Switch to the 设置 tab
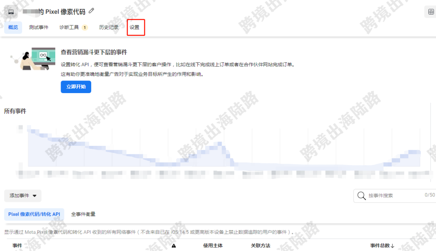This screenshot has width=436, height=251. [136, 27]
